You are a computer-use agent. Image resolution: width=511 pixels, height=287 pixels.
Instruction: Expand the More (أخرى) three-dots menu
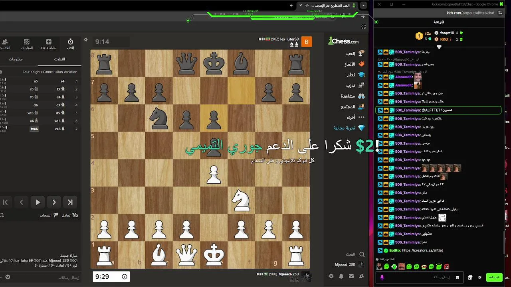coord(355,117)
